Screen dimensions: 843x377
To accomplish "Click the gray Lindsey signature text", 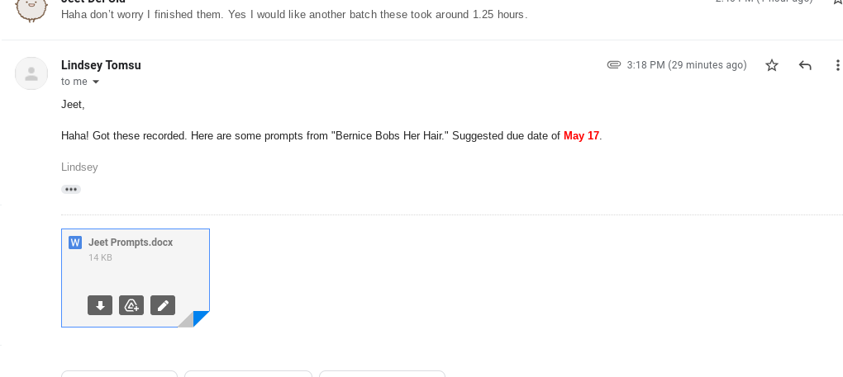I will (79, 167).
